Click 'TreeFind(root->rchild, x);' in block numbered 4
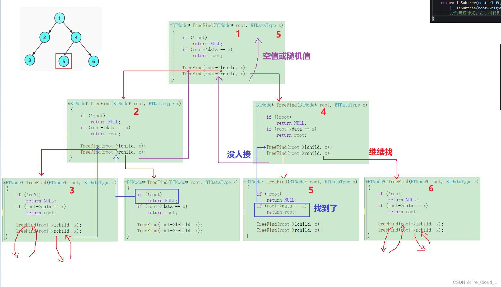 tap(299, 153)
